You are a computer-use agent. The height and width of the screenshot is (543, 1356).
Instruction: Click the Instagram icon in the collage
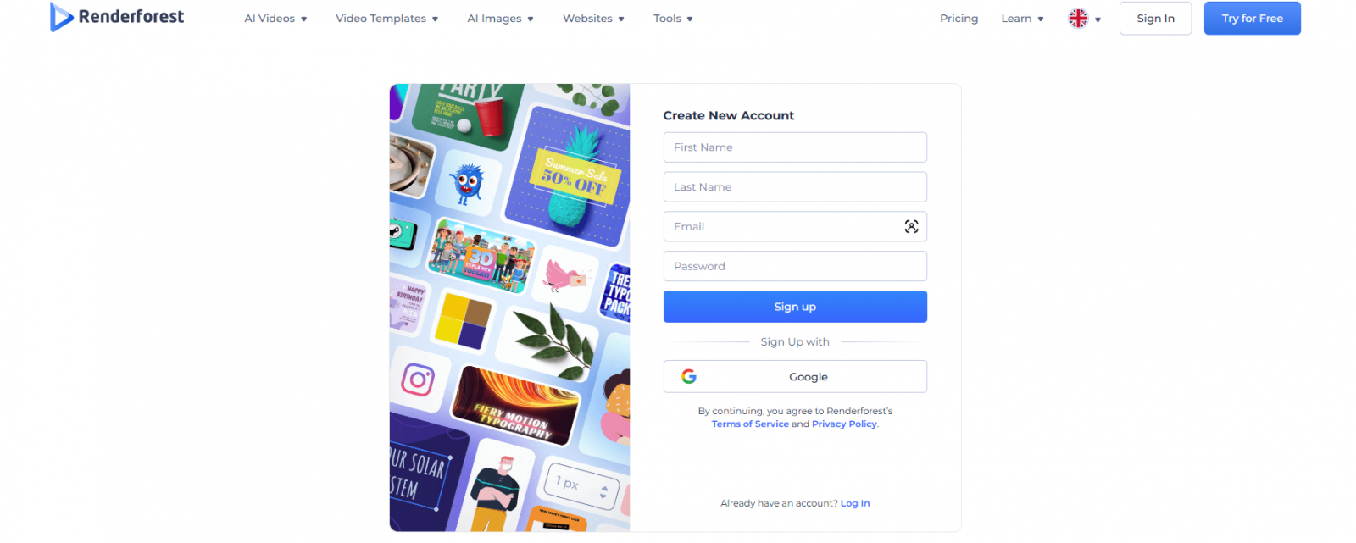point(418,379)
